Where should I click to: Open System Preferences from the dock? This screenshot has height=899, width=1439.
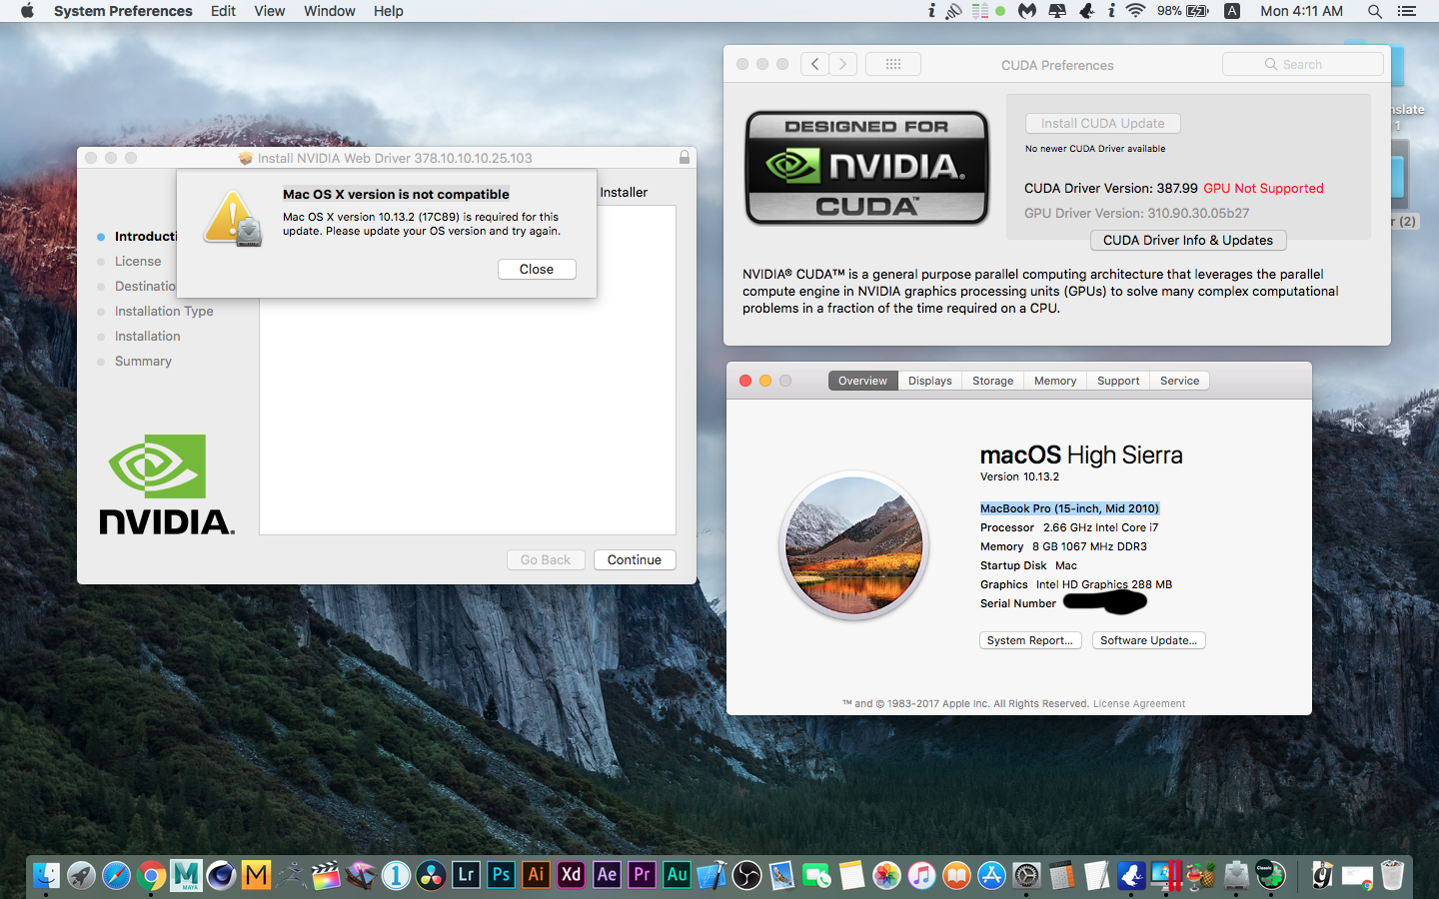[1026, 876]
